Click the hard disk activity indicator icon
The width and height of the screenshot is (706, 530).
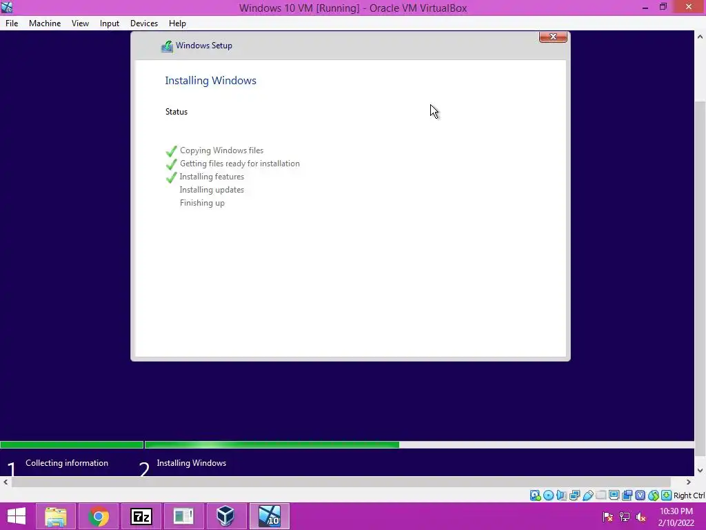(535, 495)
